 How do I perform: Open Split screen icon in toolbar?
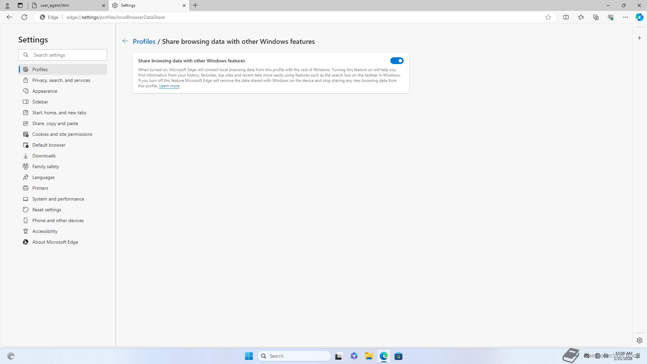566,17
